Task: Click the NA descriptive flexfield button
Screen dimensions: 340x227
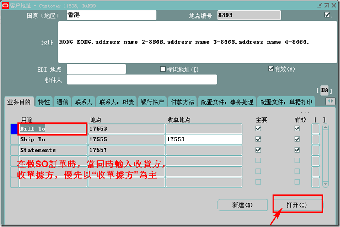Action: (x=324, y=90)
